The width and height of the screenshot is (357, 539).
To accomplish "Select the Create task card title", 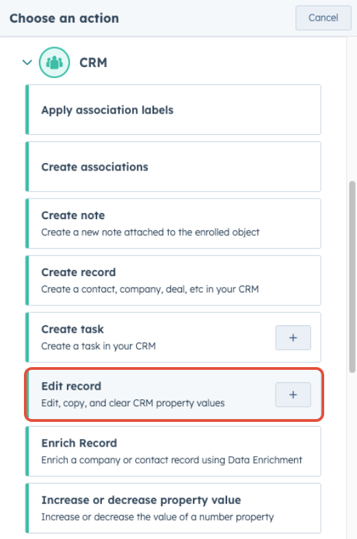I will (x=72, y=329).
